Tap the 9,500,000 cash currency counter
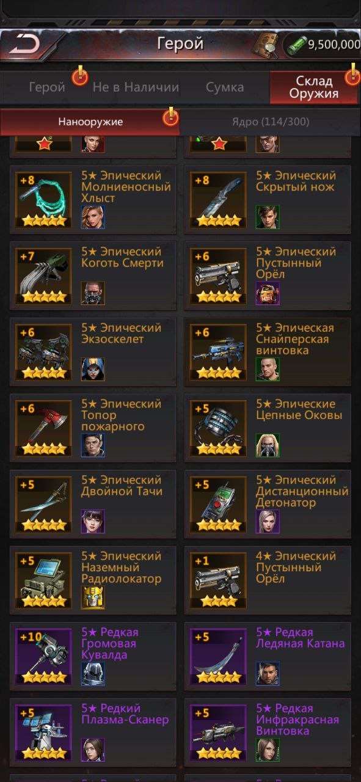The height and width of the screenshot is (782, 361). tap(322, 45)
